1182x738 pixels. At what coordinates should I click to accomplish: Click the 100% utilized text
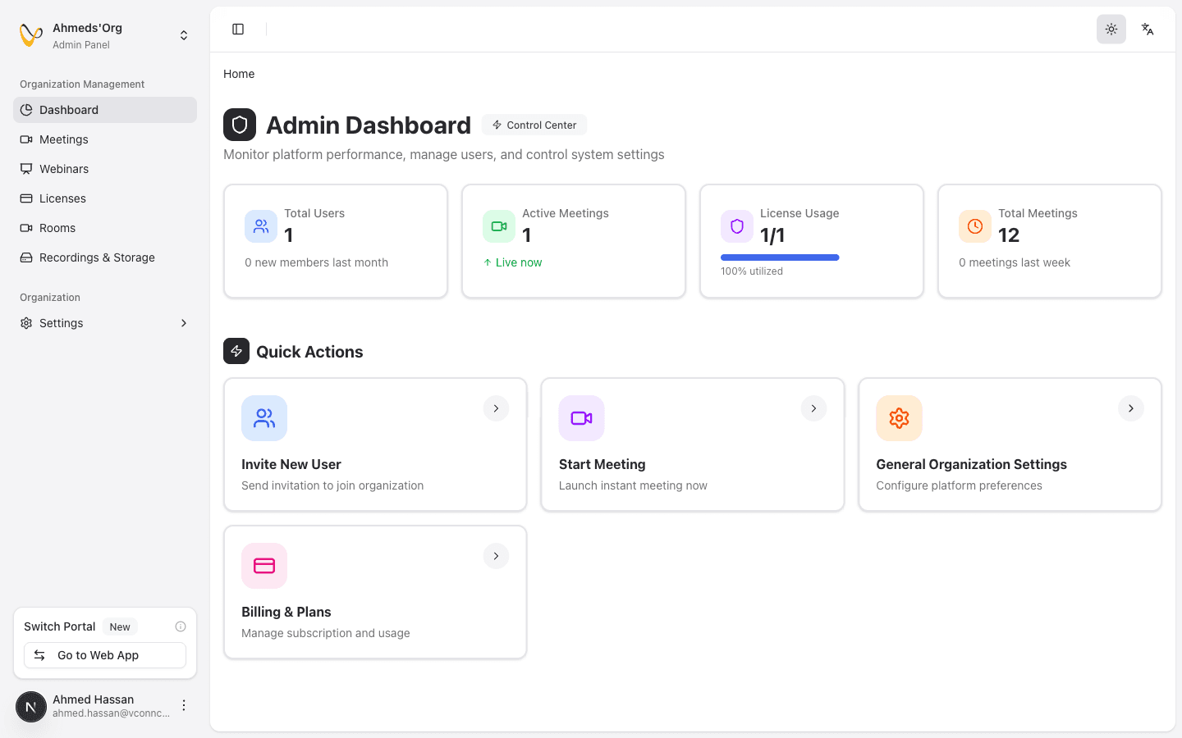click(752, 271)
